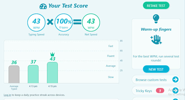Follow the Log in link
Screen dimensions: 185x100
tap(7, 95)
